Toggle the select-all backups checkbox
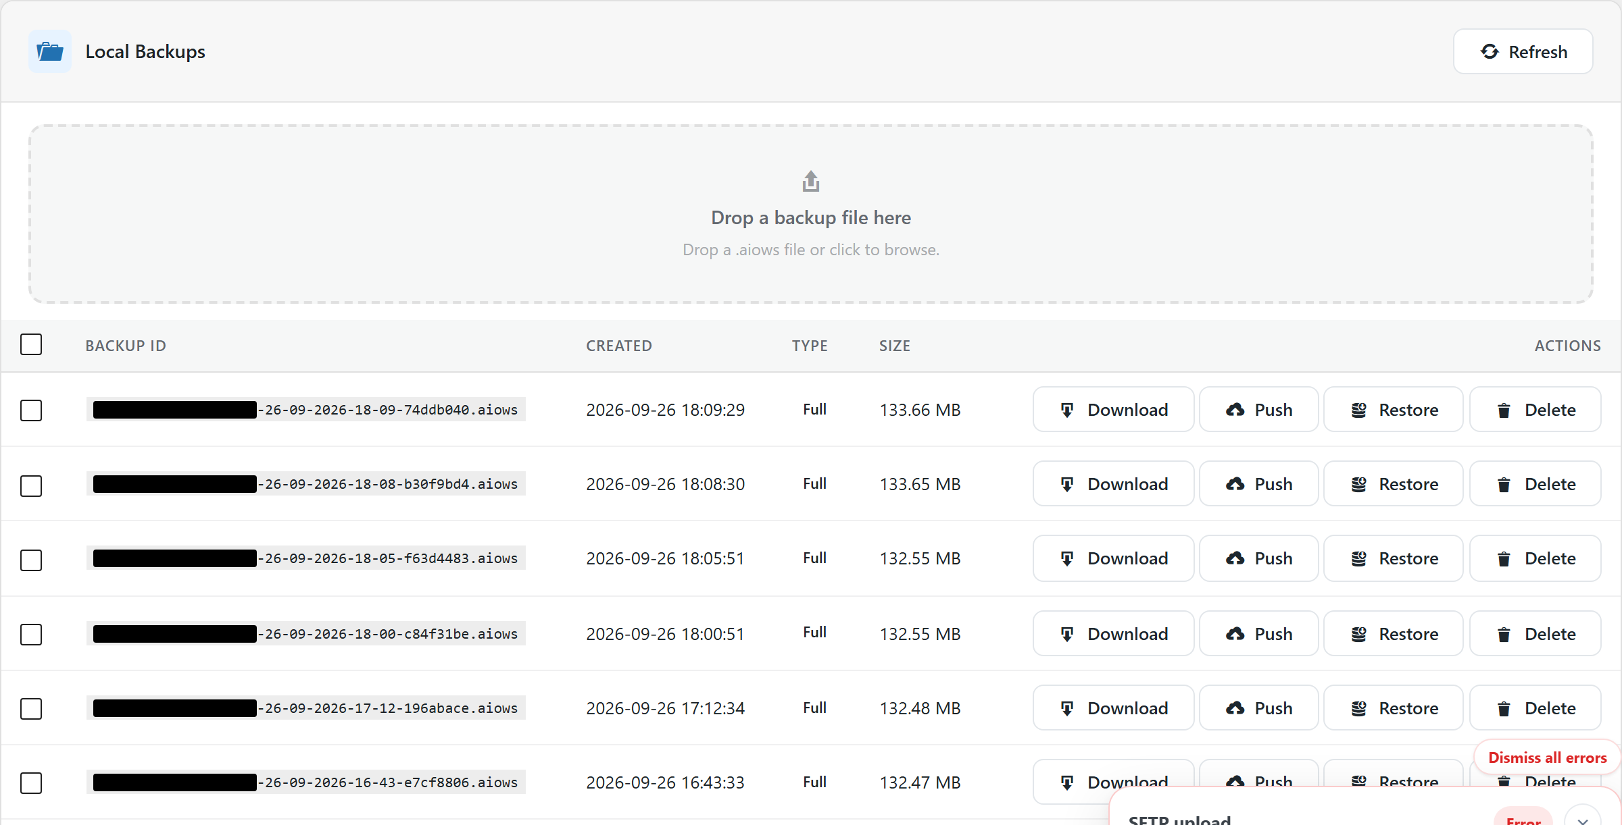This screenshot has width=1622, height=825. [x=31, y=344]
